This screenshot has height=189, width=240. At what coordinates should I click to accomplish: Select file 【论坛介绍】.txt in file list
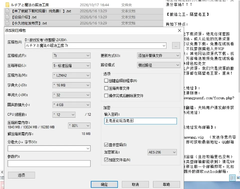coord(84,17)
